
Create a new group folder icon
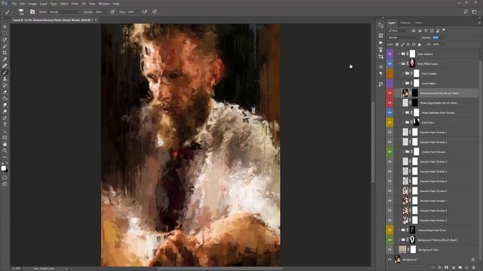point(460,268)
